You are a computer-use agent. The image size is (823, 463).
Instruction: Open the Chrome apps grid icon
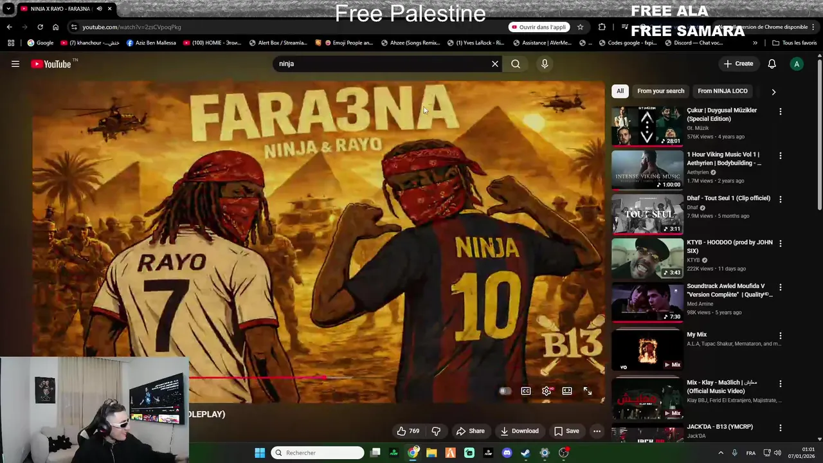11,43
